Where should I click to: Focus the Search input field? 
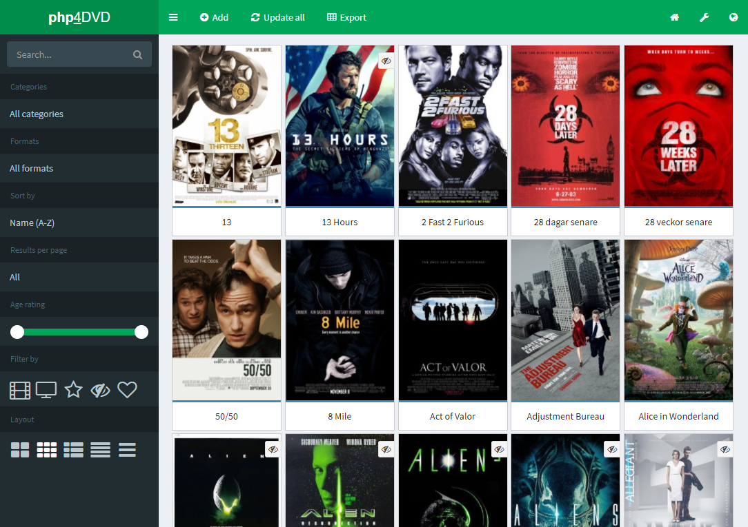79,54
